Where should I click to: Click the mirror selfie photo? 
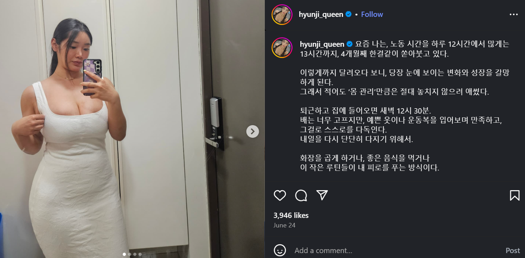click(132, 129)
